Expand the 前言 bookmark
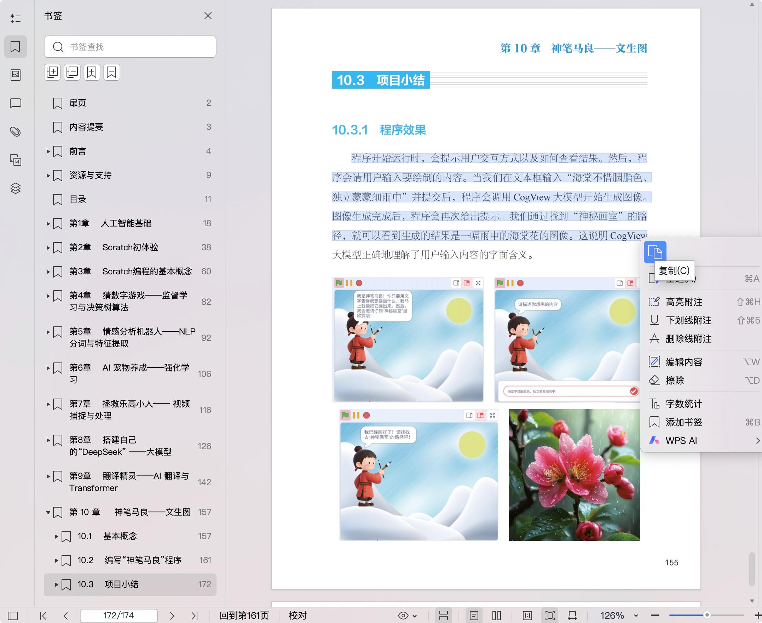The image size is (762, 623). click(x=48, y=152)
